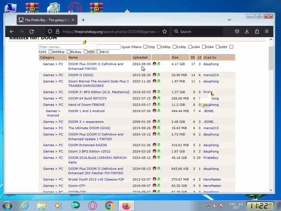Check the x264 quick filter

pyautogui.click(x=190, y=47)
